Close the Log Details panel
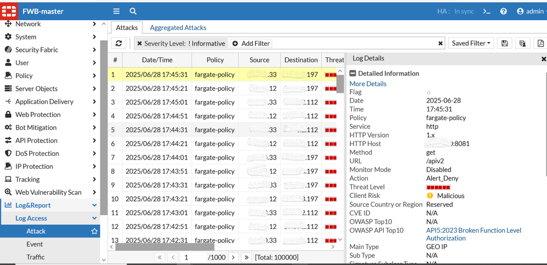Viewport: 547px width, 265px height. pos(544,59)
